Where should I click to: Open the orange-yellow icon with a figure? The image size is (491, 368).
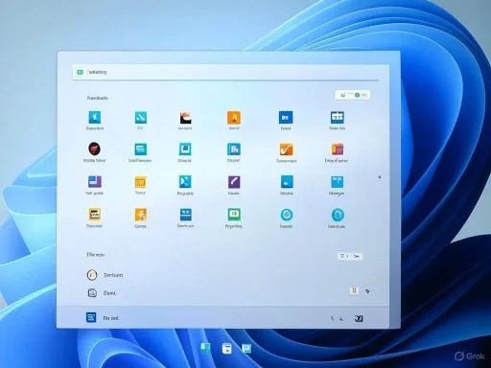[141, 215]
